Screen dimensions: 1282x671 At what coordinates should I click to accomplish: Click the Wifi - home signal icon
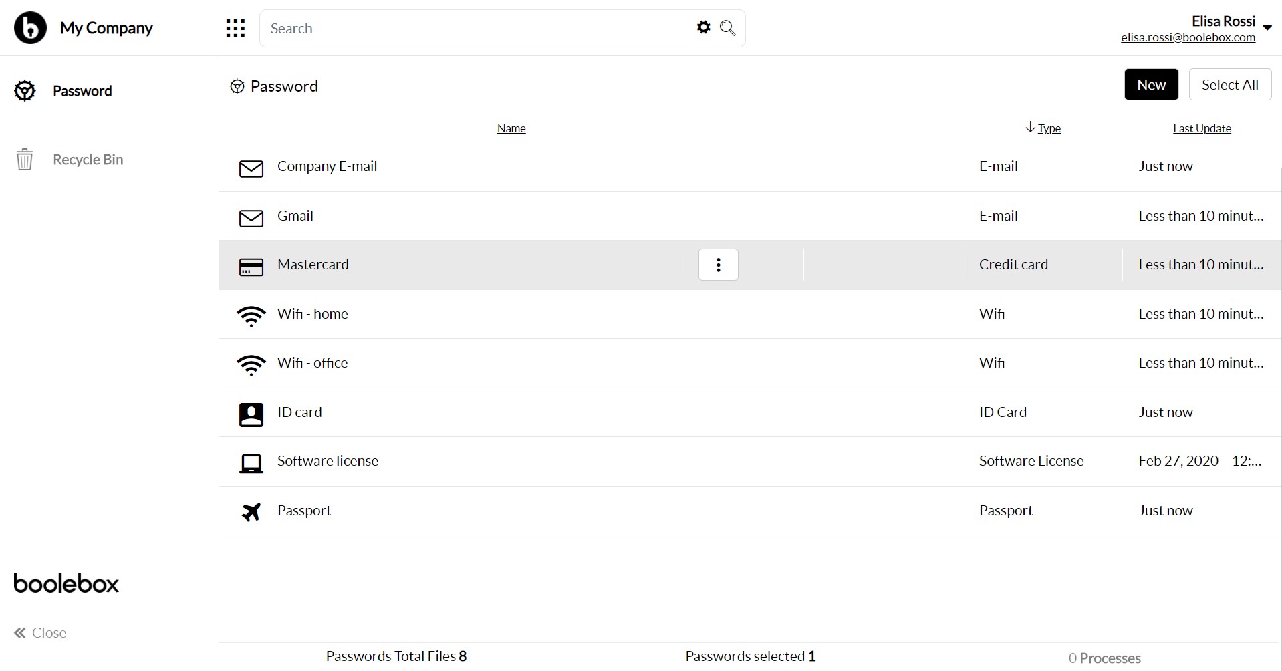(251, 315)
